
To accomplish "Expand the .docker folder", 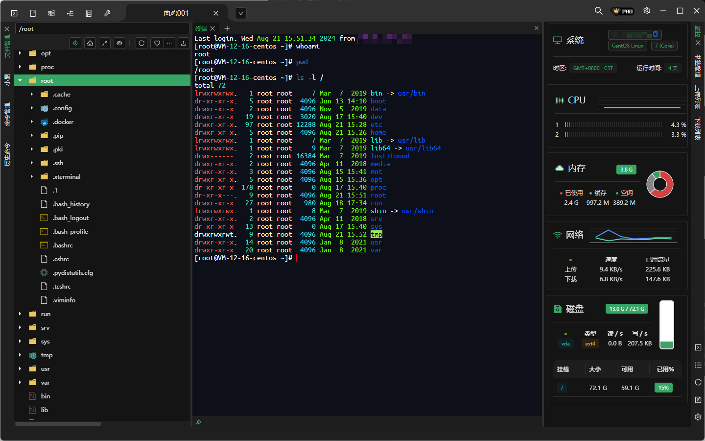I will tap(32, 122).
